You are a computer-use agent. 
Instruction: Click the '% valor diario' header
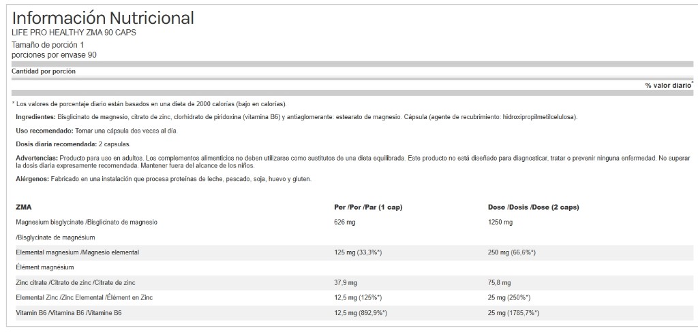click(x=669, y=85)
